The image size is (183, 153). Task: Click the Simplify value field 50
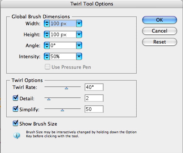pyautogui.click(x=94, y=109)
